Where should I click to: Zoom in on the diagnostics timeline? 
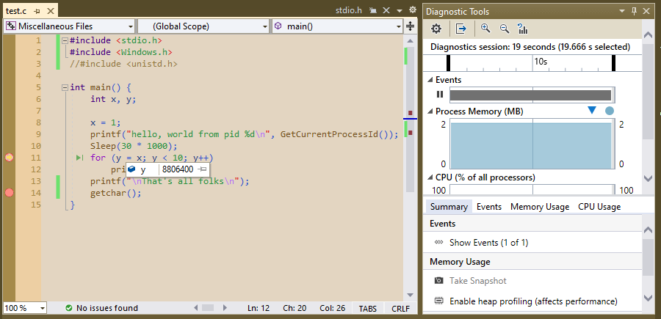pyautogui.click(x=485, y=29)
